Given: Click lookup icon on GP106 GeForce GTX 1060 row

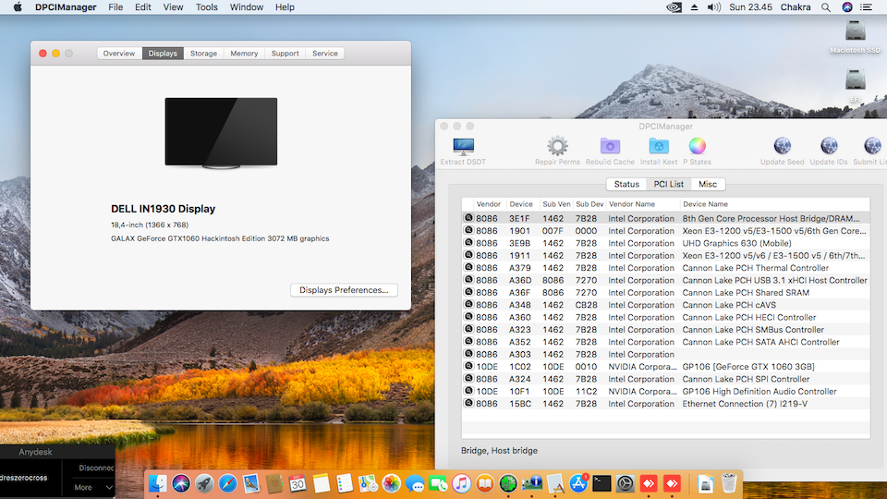Looking at the screenshot, I should (x=468, y=366).
